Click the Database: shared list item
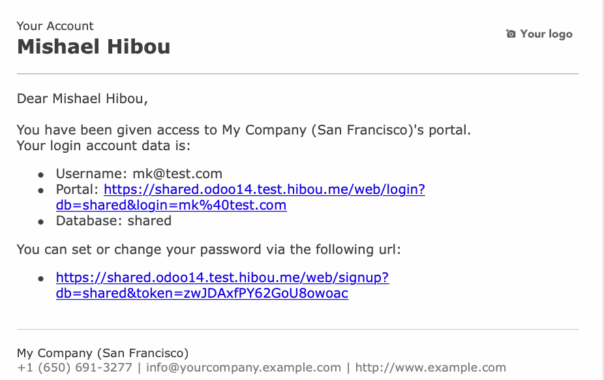The height and width of the screenshot is (380, 604). (x=113, y=221)
